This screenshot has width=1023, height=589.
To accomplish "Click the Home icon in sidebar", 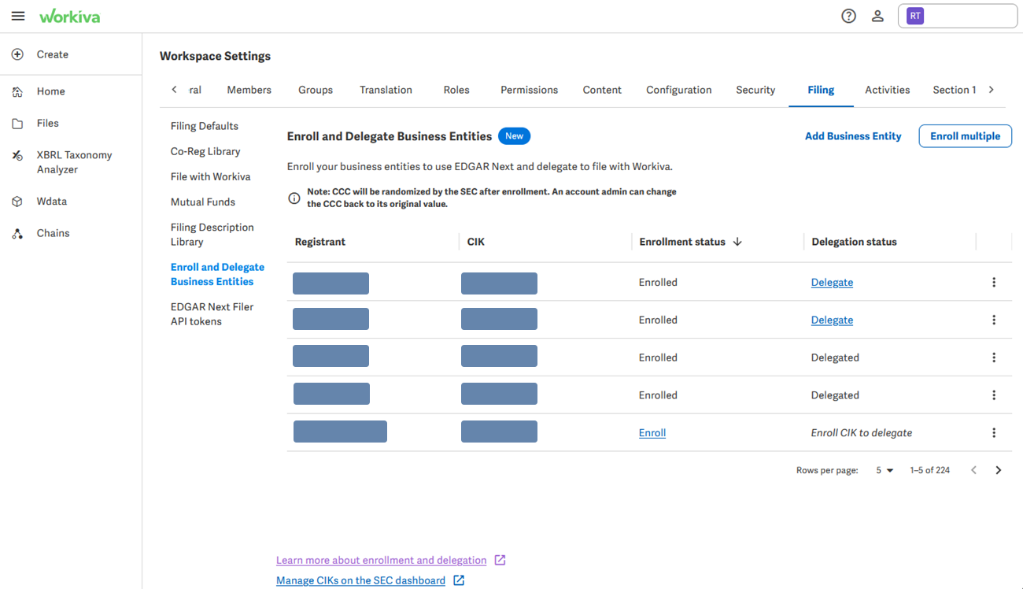I will click(x=17, y=91).
